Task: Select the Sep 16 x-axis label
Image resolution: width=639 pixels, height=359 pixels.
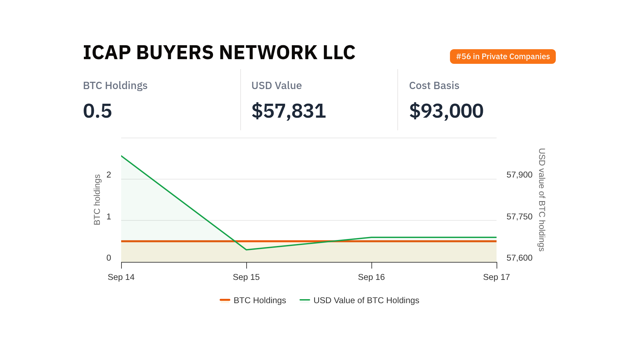Action: tap(371, 277)
